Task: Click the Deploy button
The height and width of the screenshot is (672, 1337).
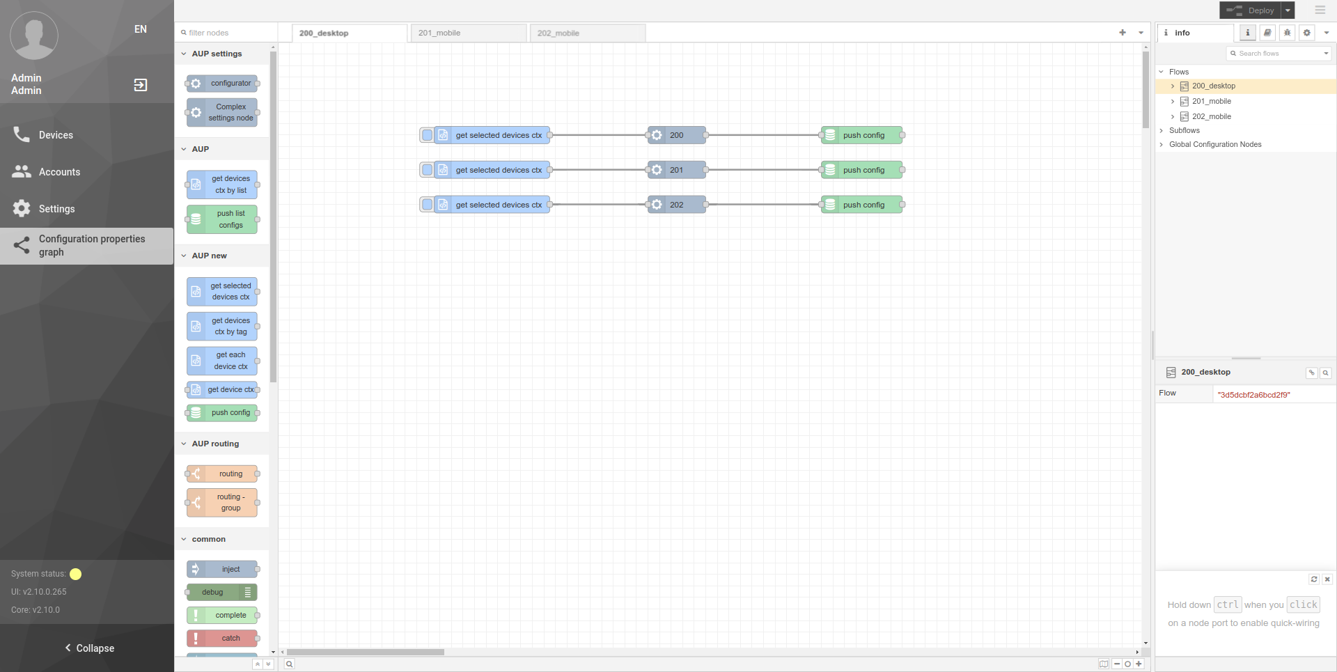Action: coord(1250,10)
